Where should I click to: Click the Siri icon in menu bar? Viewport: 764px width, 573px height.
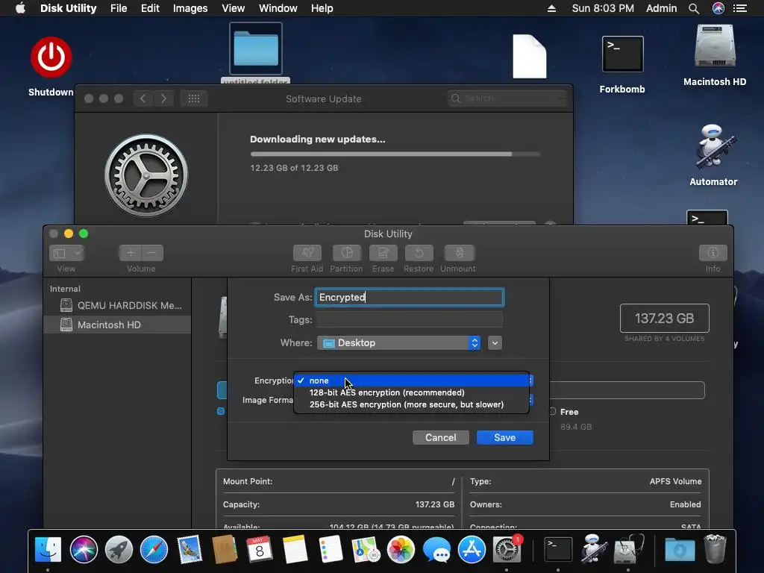tap(718, 8)
